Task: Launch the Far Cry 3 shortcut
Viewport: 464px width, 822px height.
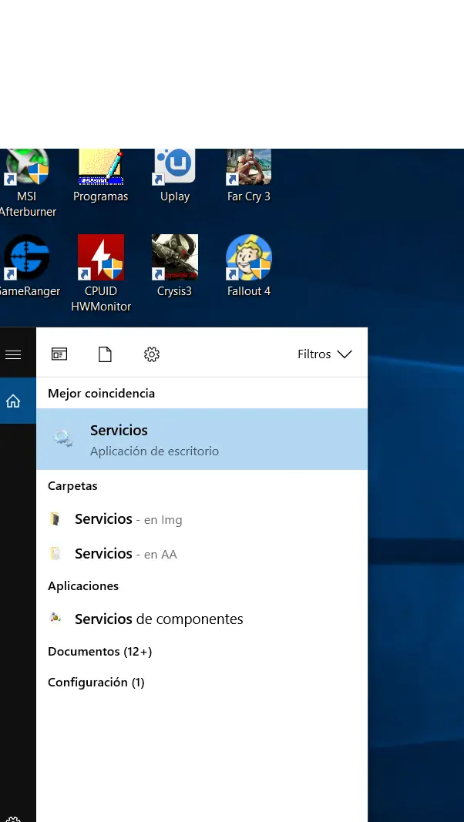Action: click(x=248, y=176)
